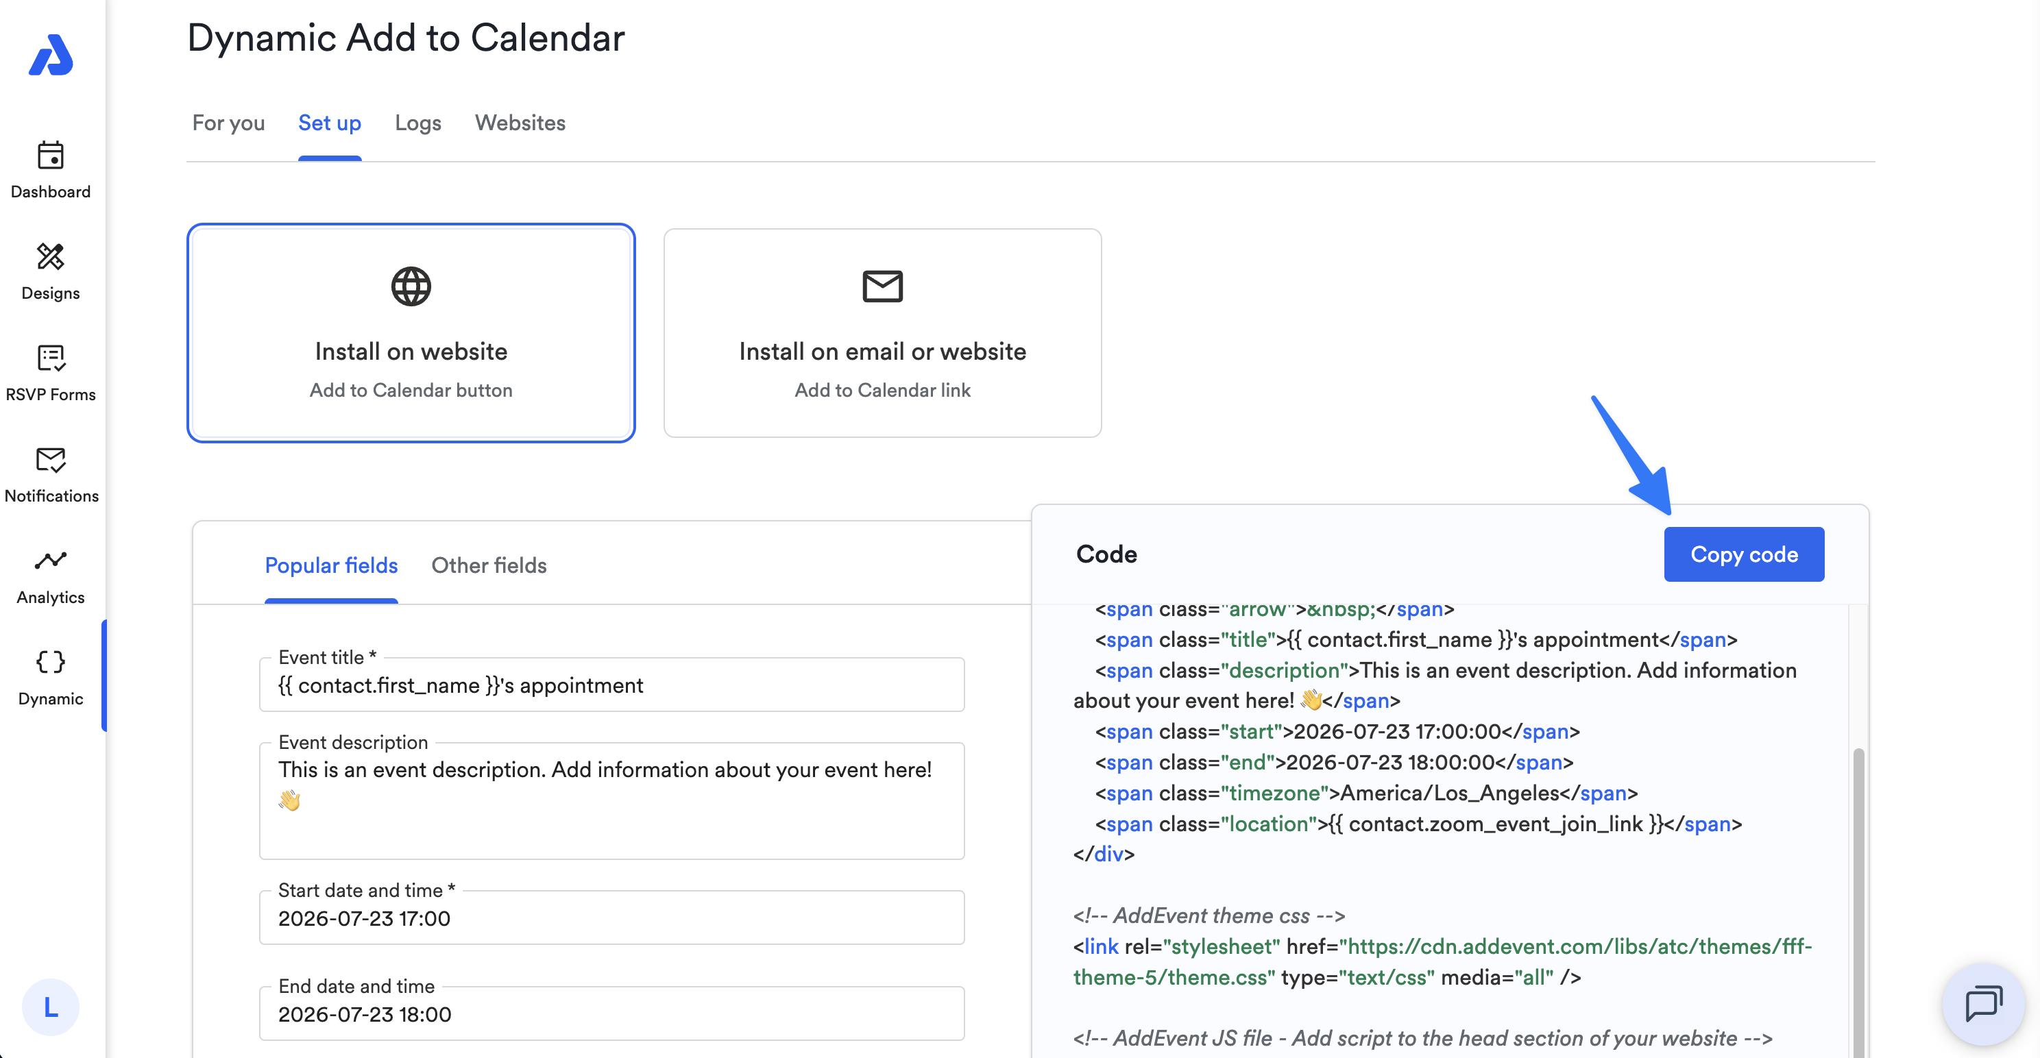Click the span class="end" code line
Viewport: 2040px width, 1058px height.
(x=1335, y=762)
